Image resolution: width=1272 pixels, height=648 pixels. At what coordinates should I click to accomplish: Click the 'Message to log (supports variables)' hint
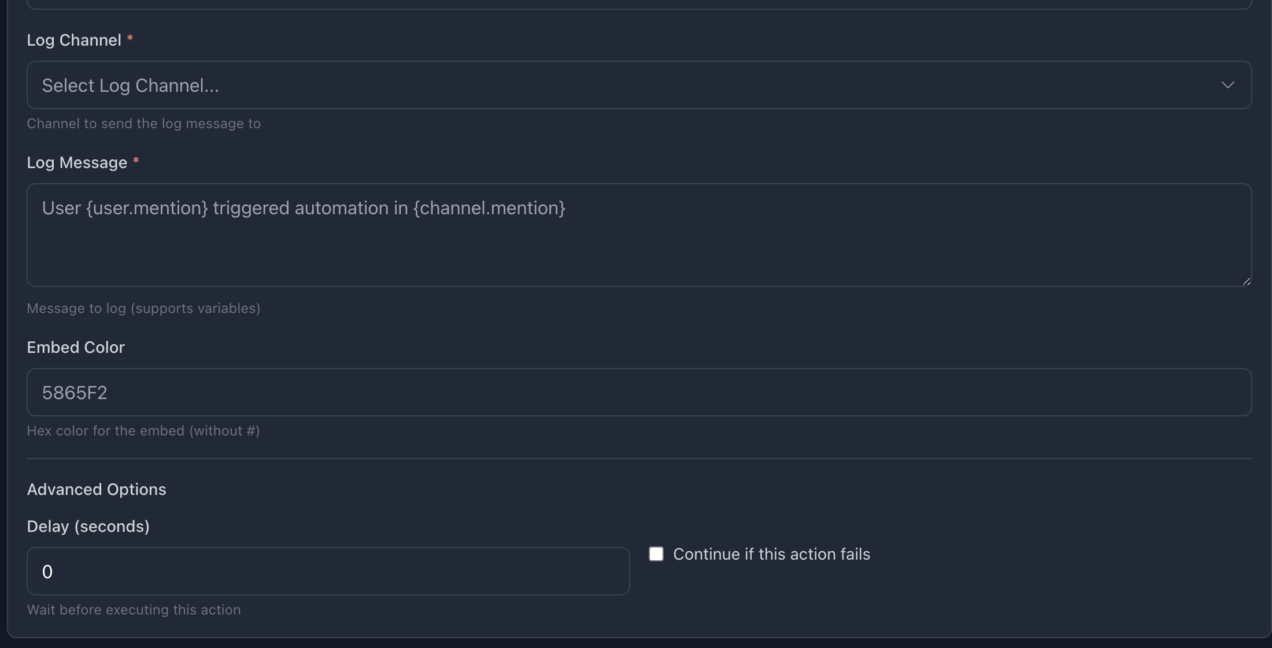[x=143, y=308]
